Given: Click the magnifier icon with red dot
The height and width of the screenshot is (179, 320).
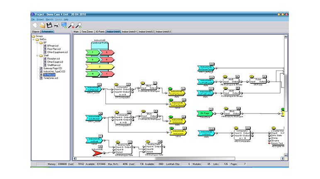Looking at the screenshot, I should click(x=71, y=25).
